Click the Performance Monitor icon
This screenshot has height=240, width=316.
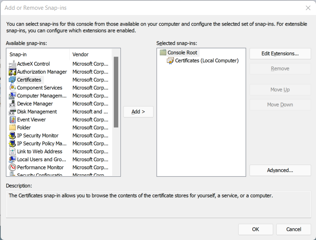pos(12,168)
